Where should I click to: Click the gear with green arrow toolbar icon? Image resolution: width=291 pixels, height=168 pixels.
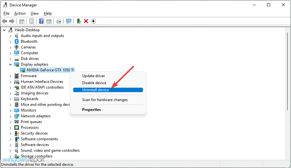(x=59, y=21)
